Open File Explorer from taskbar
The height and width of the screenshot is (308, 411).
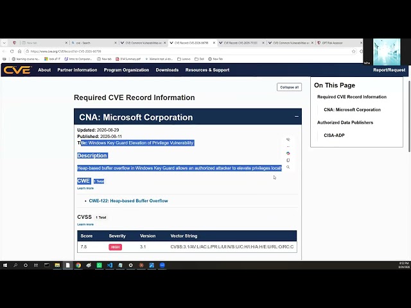coord(57,265)
